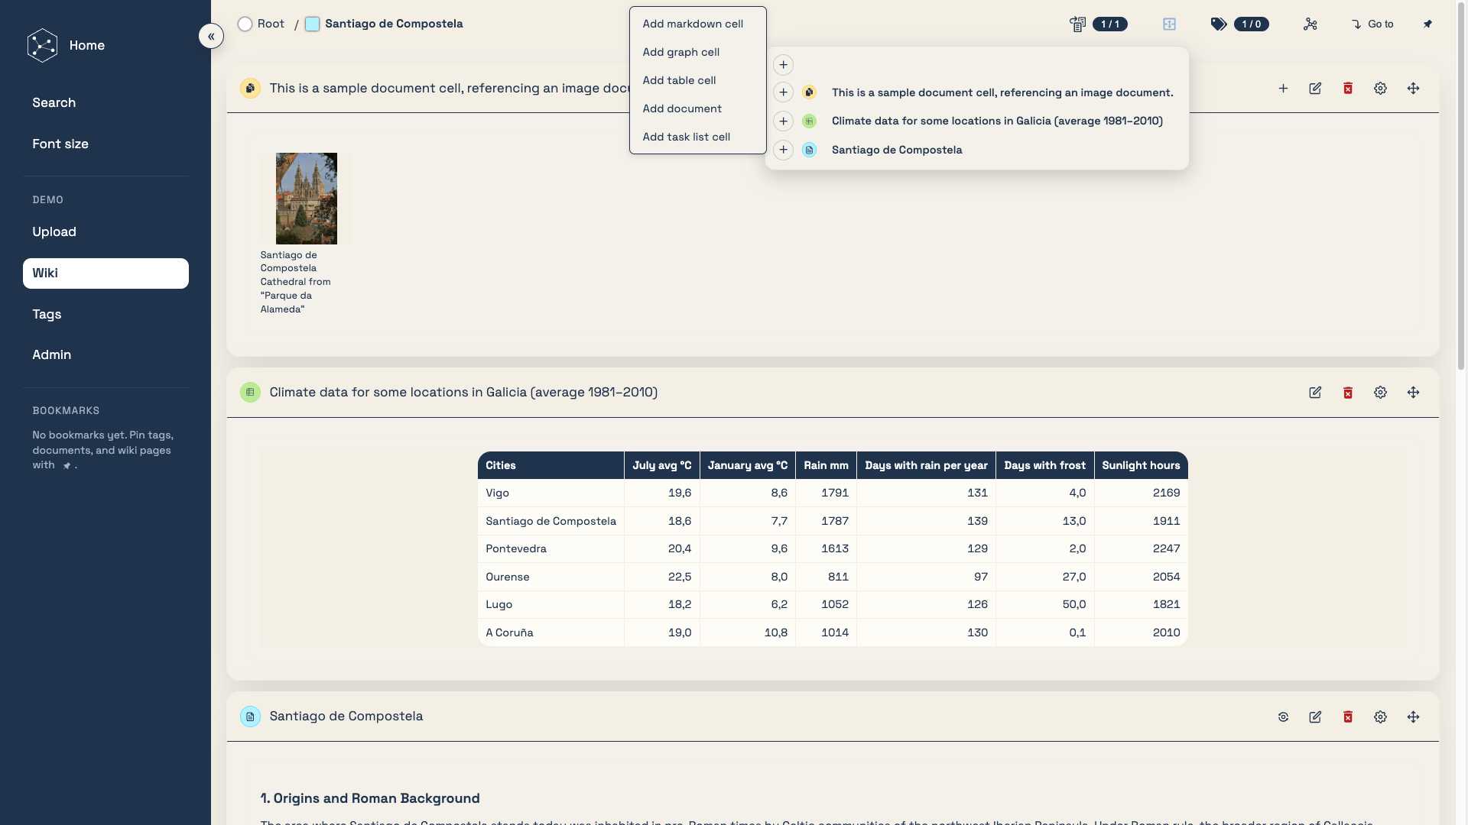The height and width of the screenshot is (825, 1468).
Task: Edit the Santiago de Compostela document cell
Action: click(1315, 717)
